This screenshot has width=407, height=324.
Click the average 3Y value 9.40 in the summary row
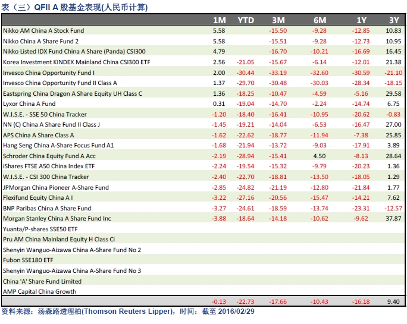coord(393,301)
